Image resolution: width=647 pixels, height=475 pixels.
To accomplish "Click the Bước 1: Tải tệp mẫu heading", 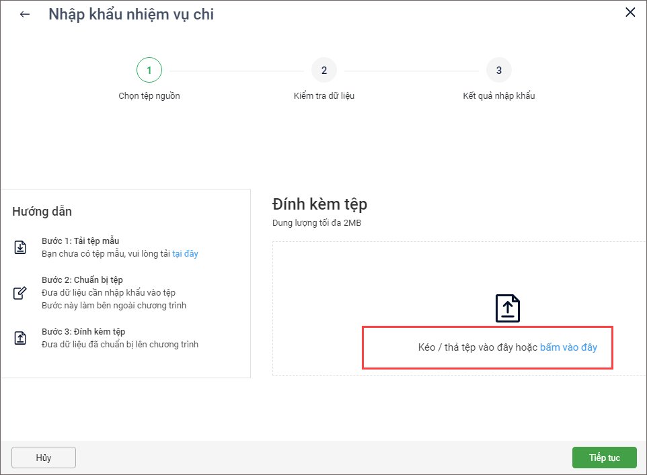I will 81,241.
